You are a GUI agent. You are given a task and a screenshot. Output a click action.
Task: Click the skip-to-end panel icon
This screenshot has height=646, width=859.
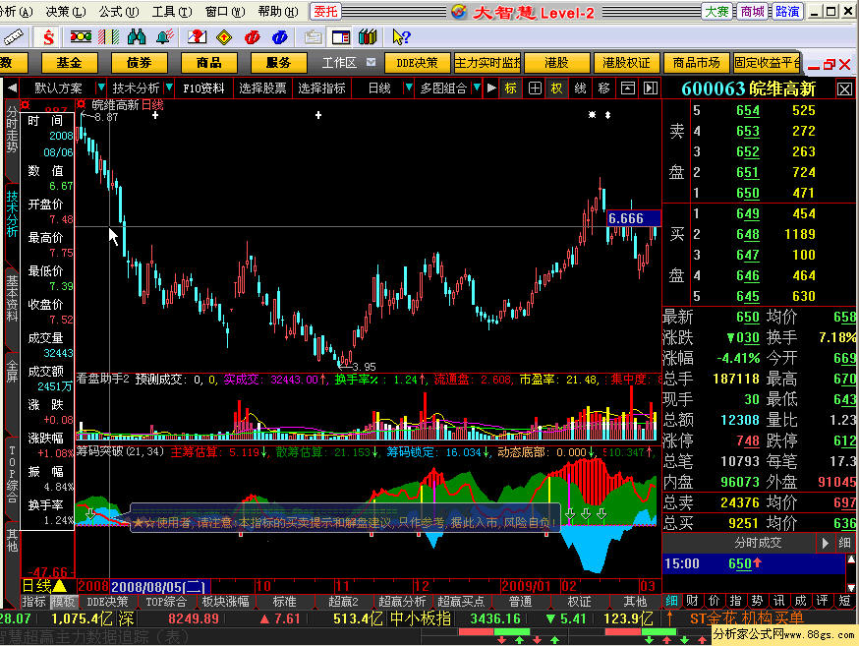(651, 88)
